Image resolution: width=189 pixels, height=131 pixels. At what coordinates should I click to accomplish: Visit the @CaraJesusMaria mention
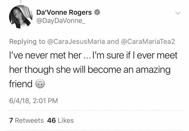pos(76,41)
